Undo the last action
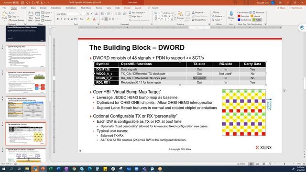 [27, 3]
